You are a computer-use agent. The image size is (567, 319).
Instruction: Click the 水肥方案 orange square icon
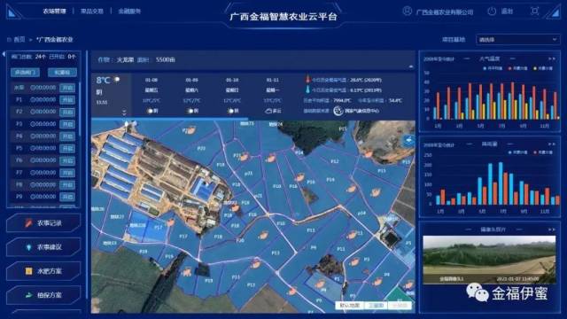click(x=29, y=271)
